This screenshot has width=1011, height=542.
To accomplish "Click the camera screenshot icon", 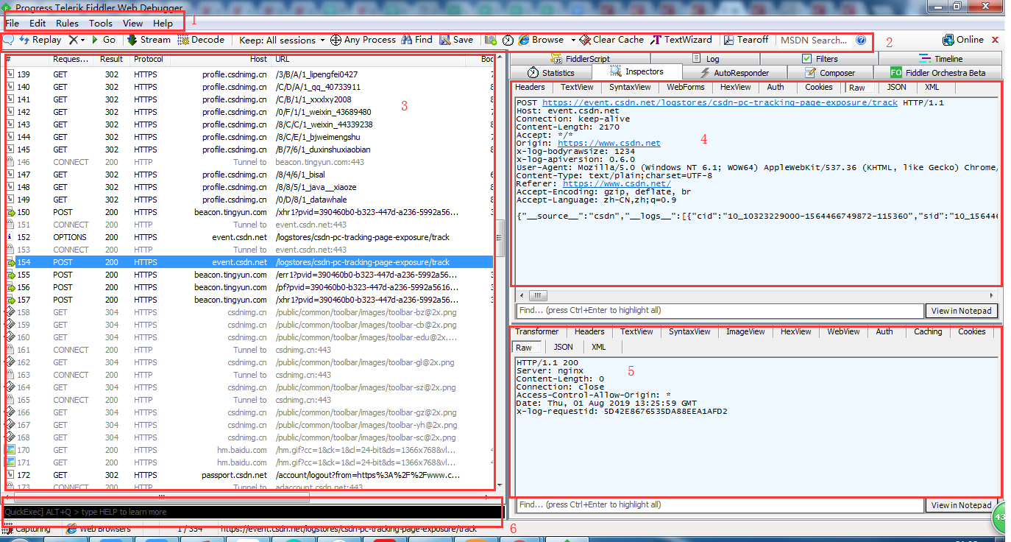I will click(x=491, y=40).
